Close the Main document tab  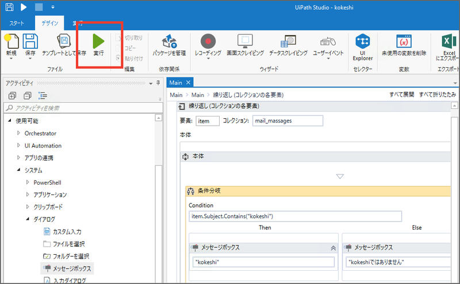pos(189,83)
